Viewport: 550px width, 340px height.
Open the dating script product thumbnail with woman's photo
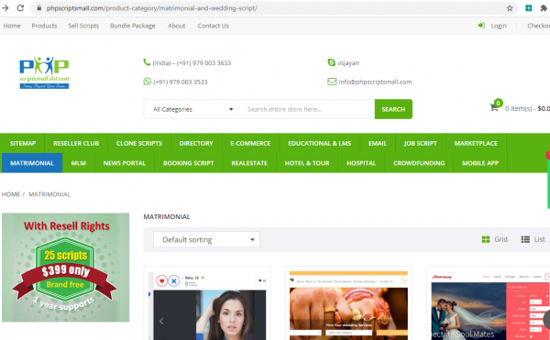(207, 306)
